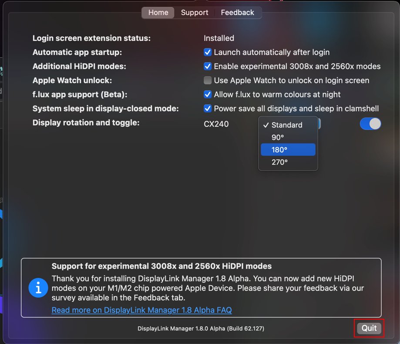Screen dimensions: 400x344
Task: Click the DisplayLink Manager 1.8.0 Alpha build text
Action: [x=201, y=328]
